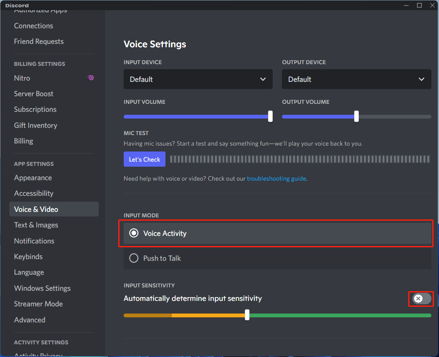Screen dimensions: 439x357
Task: Maximize the Discord window
Action: (x=420, y=5)
